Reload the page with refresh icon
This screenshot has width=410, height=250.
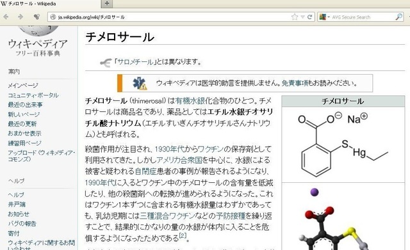pyautogui.click(x=310, y=17)
